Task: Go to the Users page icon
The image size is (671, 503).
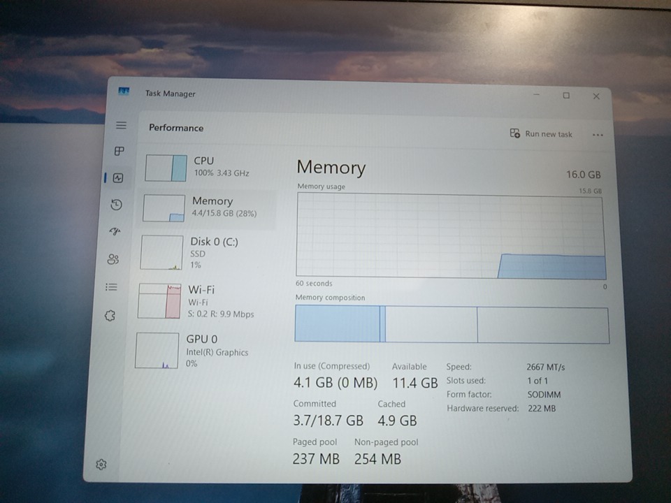Action: point(113,259)
